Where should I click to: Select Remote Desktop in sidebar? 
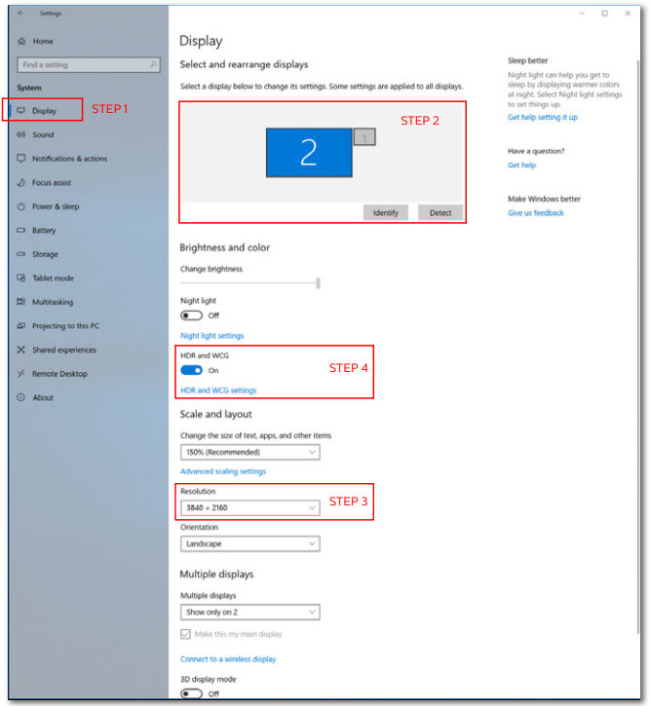pyautogui.click(x=59, y=374)
